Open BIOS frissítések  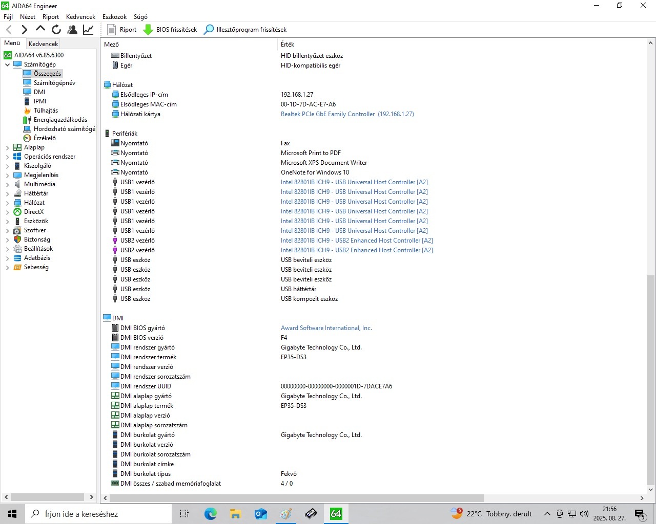click(170, 30)
